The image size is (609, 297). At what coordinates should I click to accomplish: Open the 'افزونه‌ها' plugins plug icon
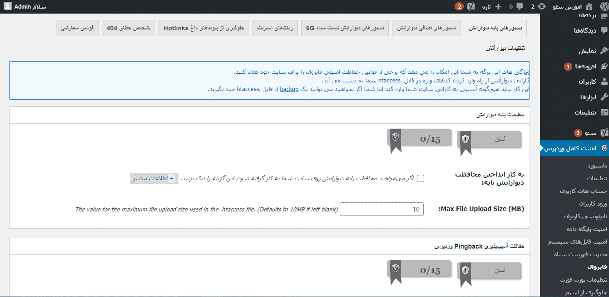(x=604, y=66)
